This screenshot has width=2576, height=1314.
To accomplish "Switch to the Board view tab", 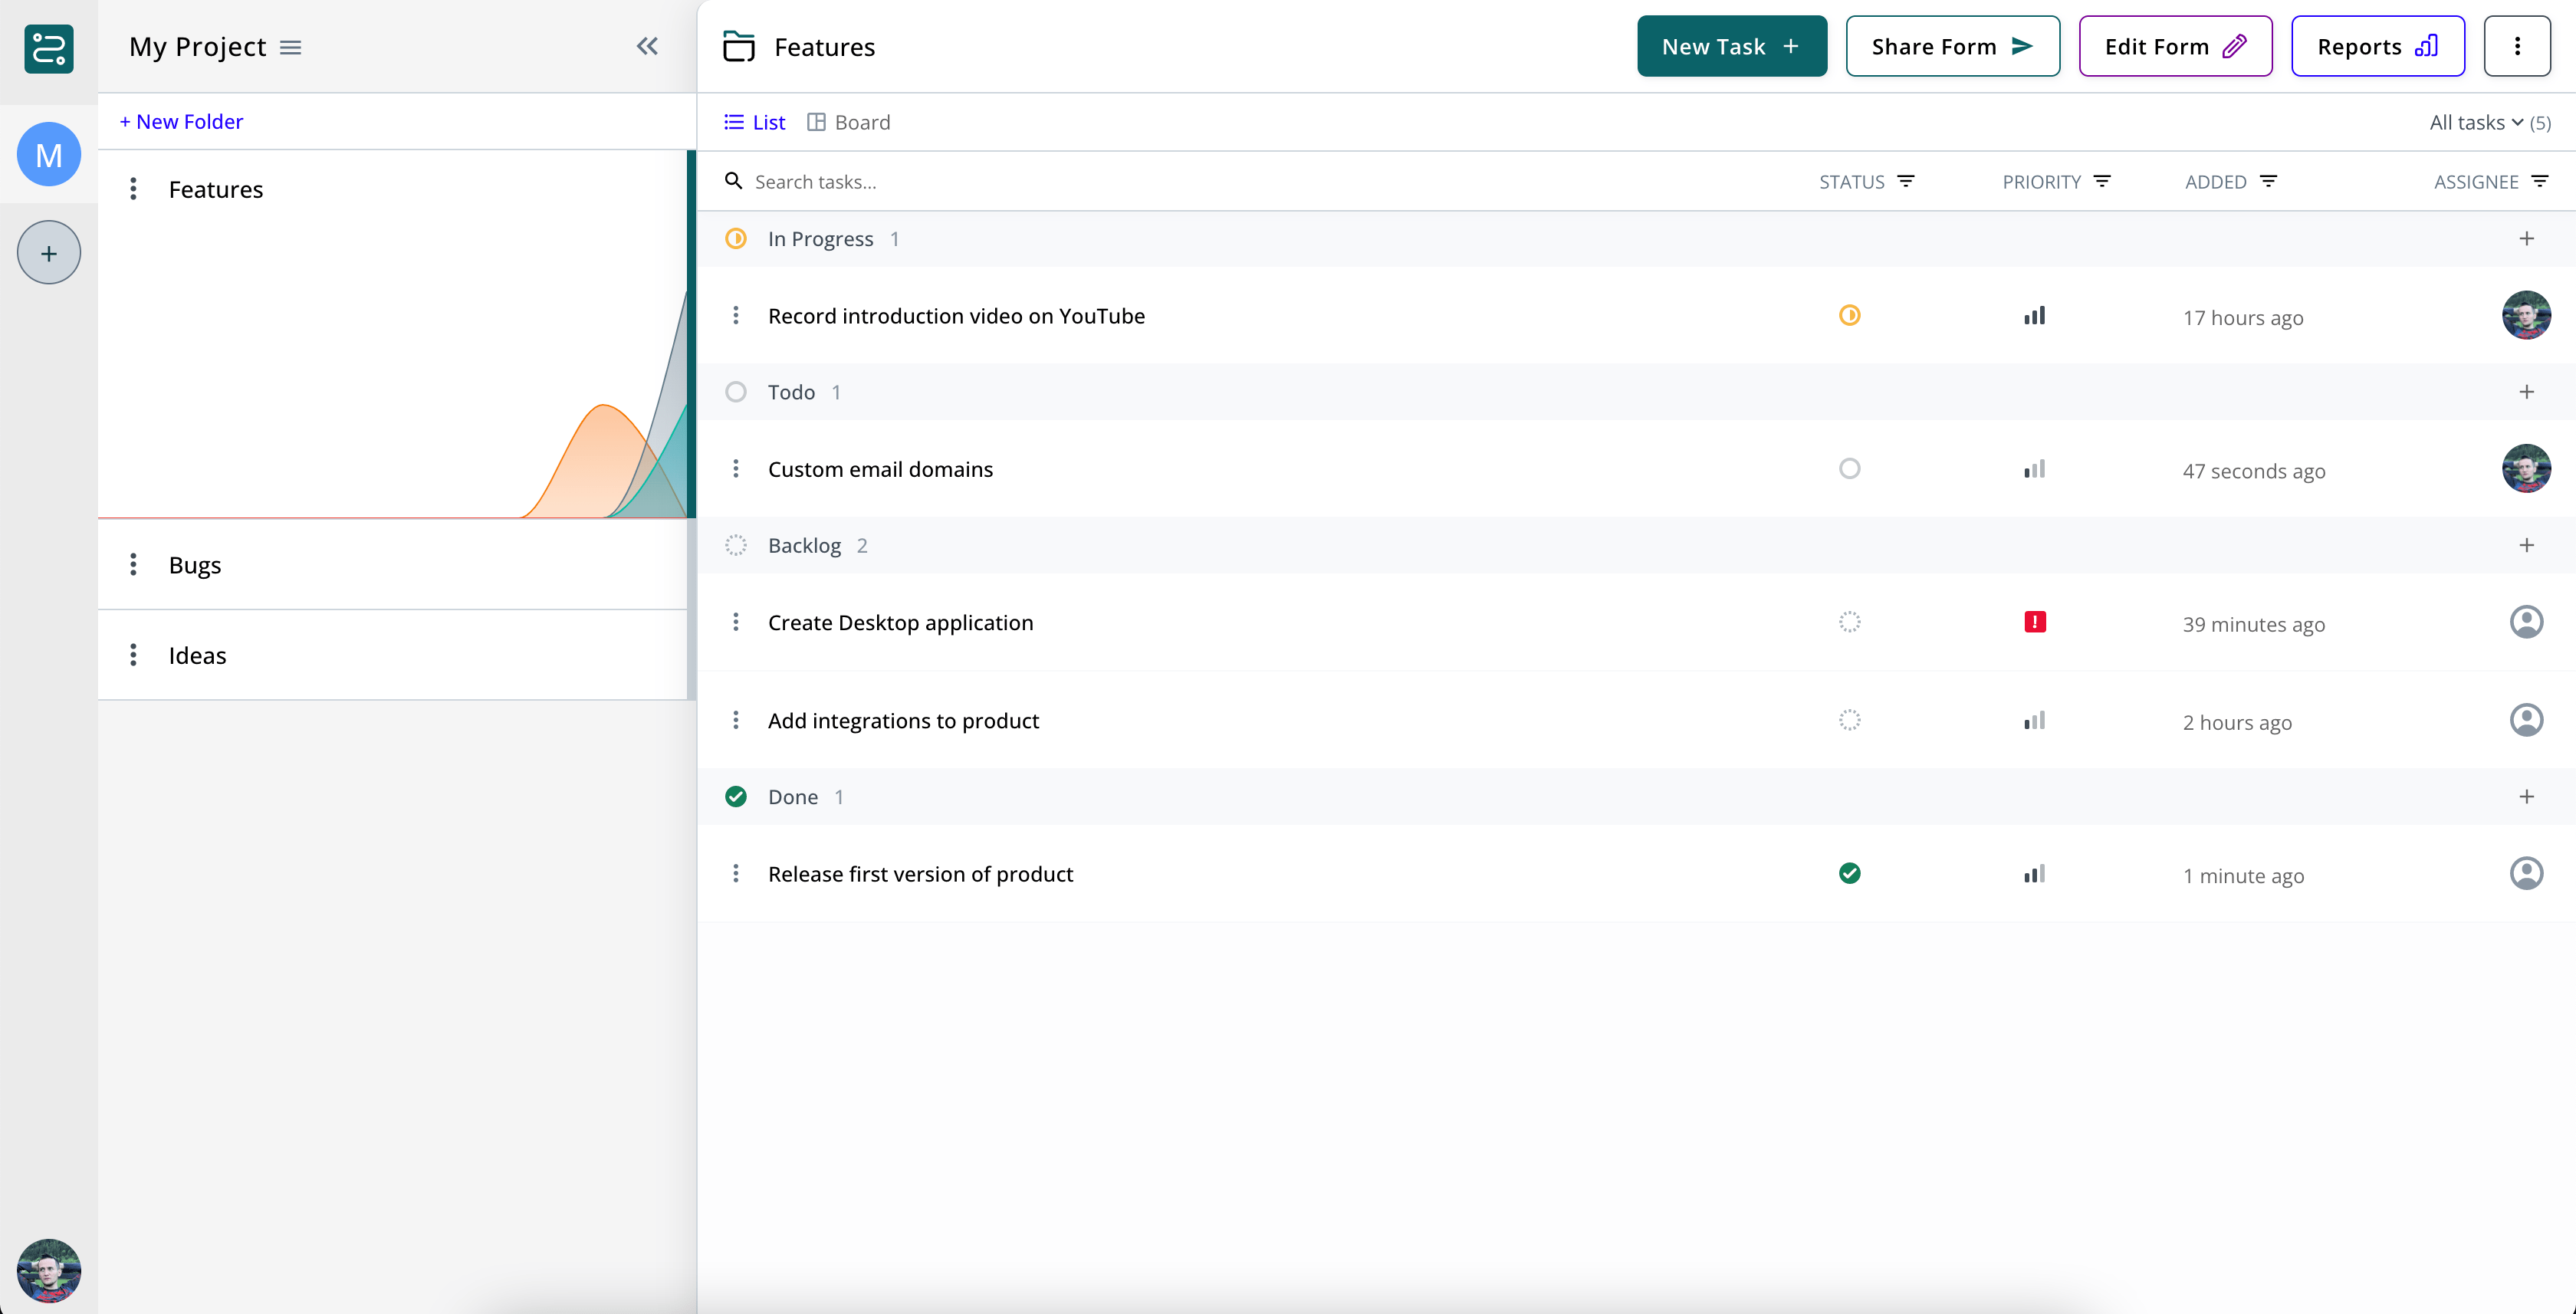I will (849, 121).
